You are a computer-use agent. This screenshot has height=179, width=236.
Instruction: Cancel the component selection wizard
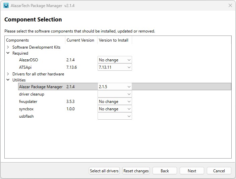(x=219, y=171)
